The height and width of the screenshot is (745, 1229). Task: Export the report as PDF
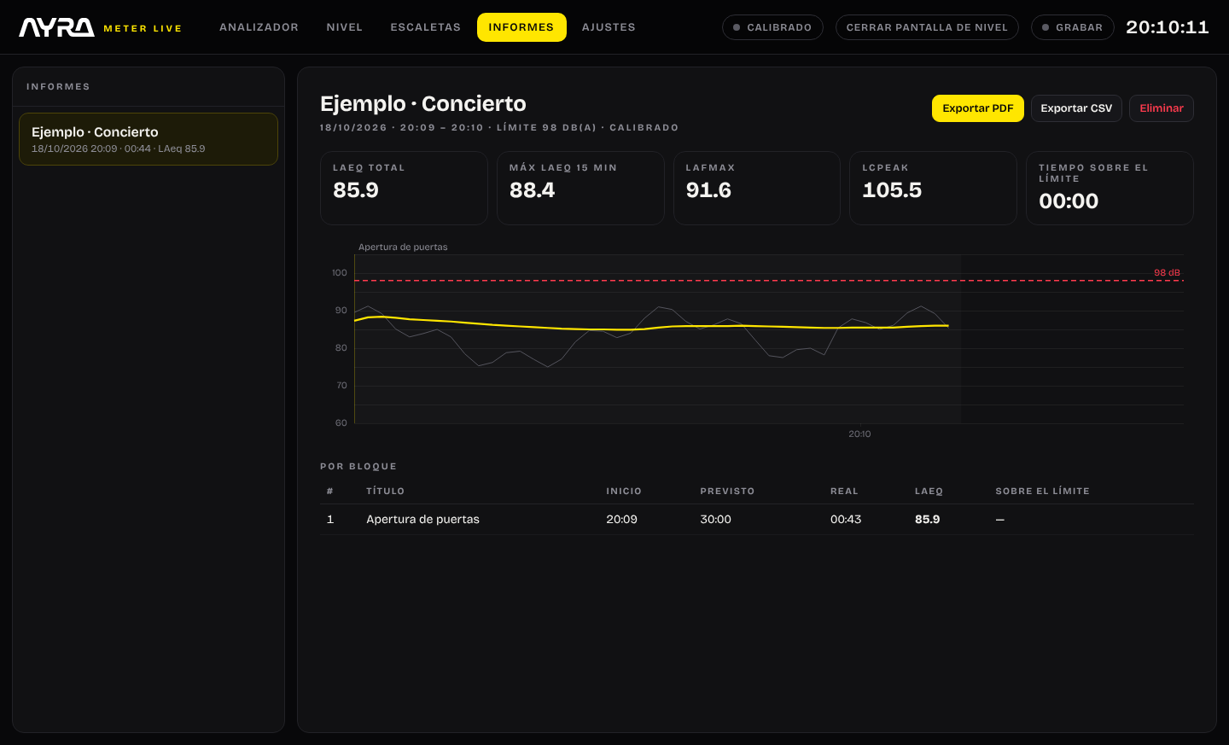point(977,108)
